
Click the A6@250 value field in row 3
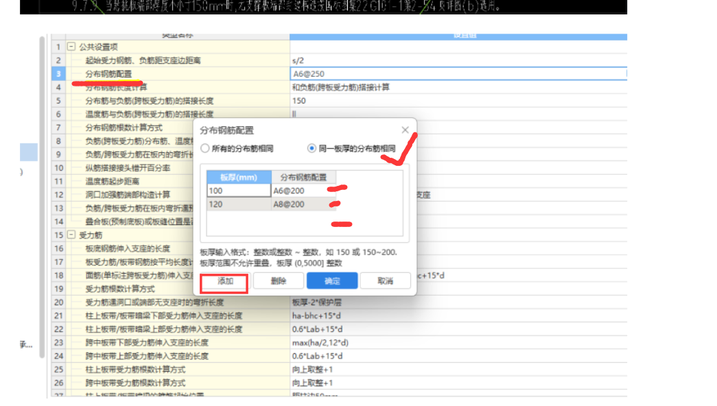click(x=458, y=73)
